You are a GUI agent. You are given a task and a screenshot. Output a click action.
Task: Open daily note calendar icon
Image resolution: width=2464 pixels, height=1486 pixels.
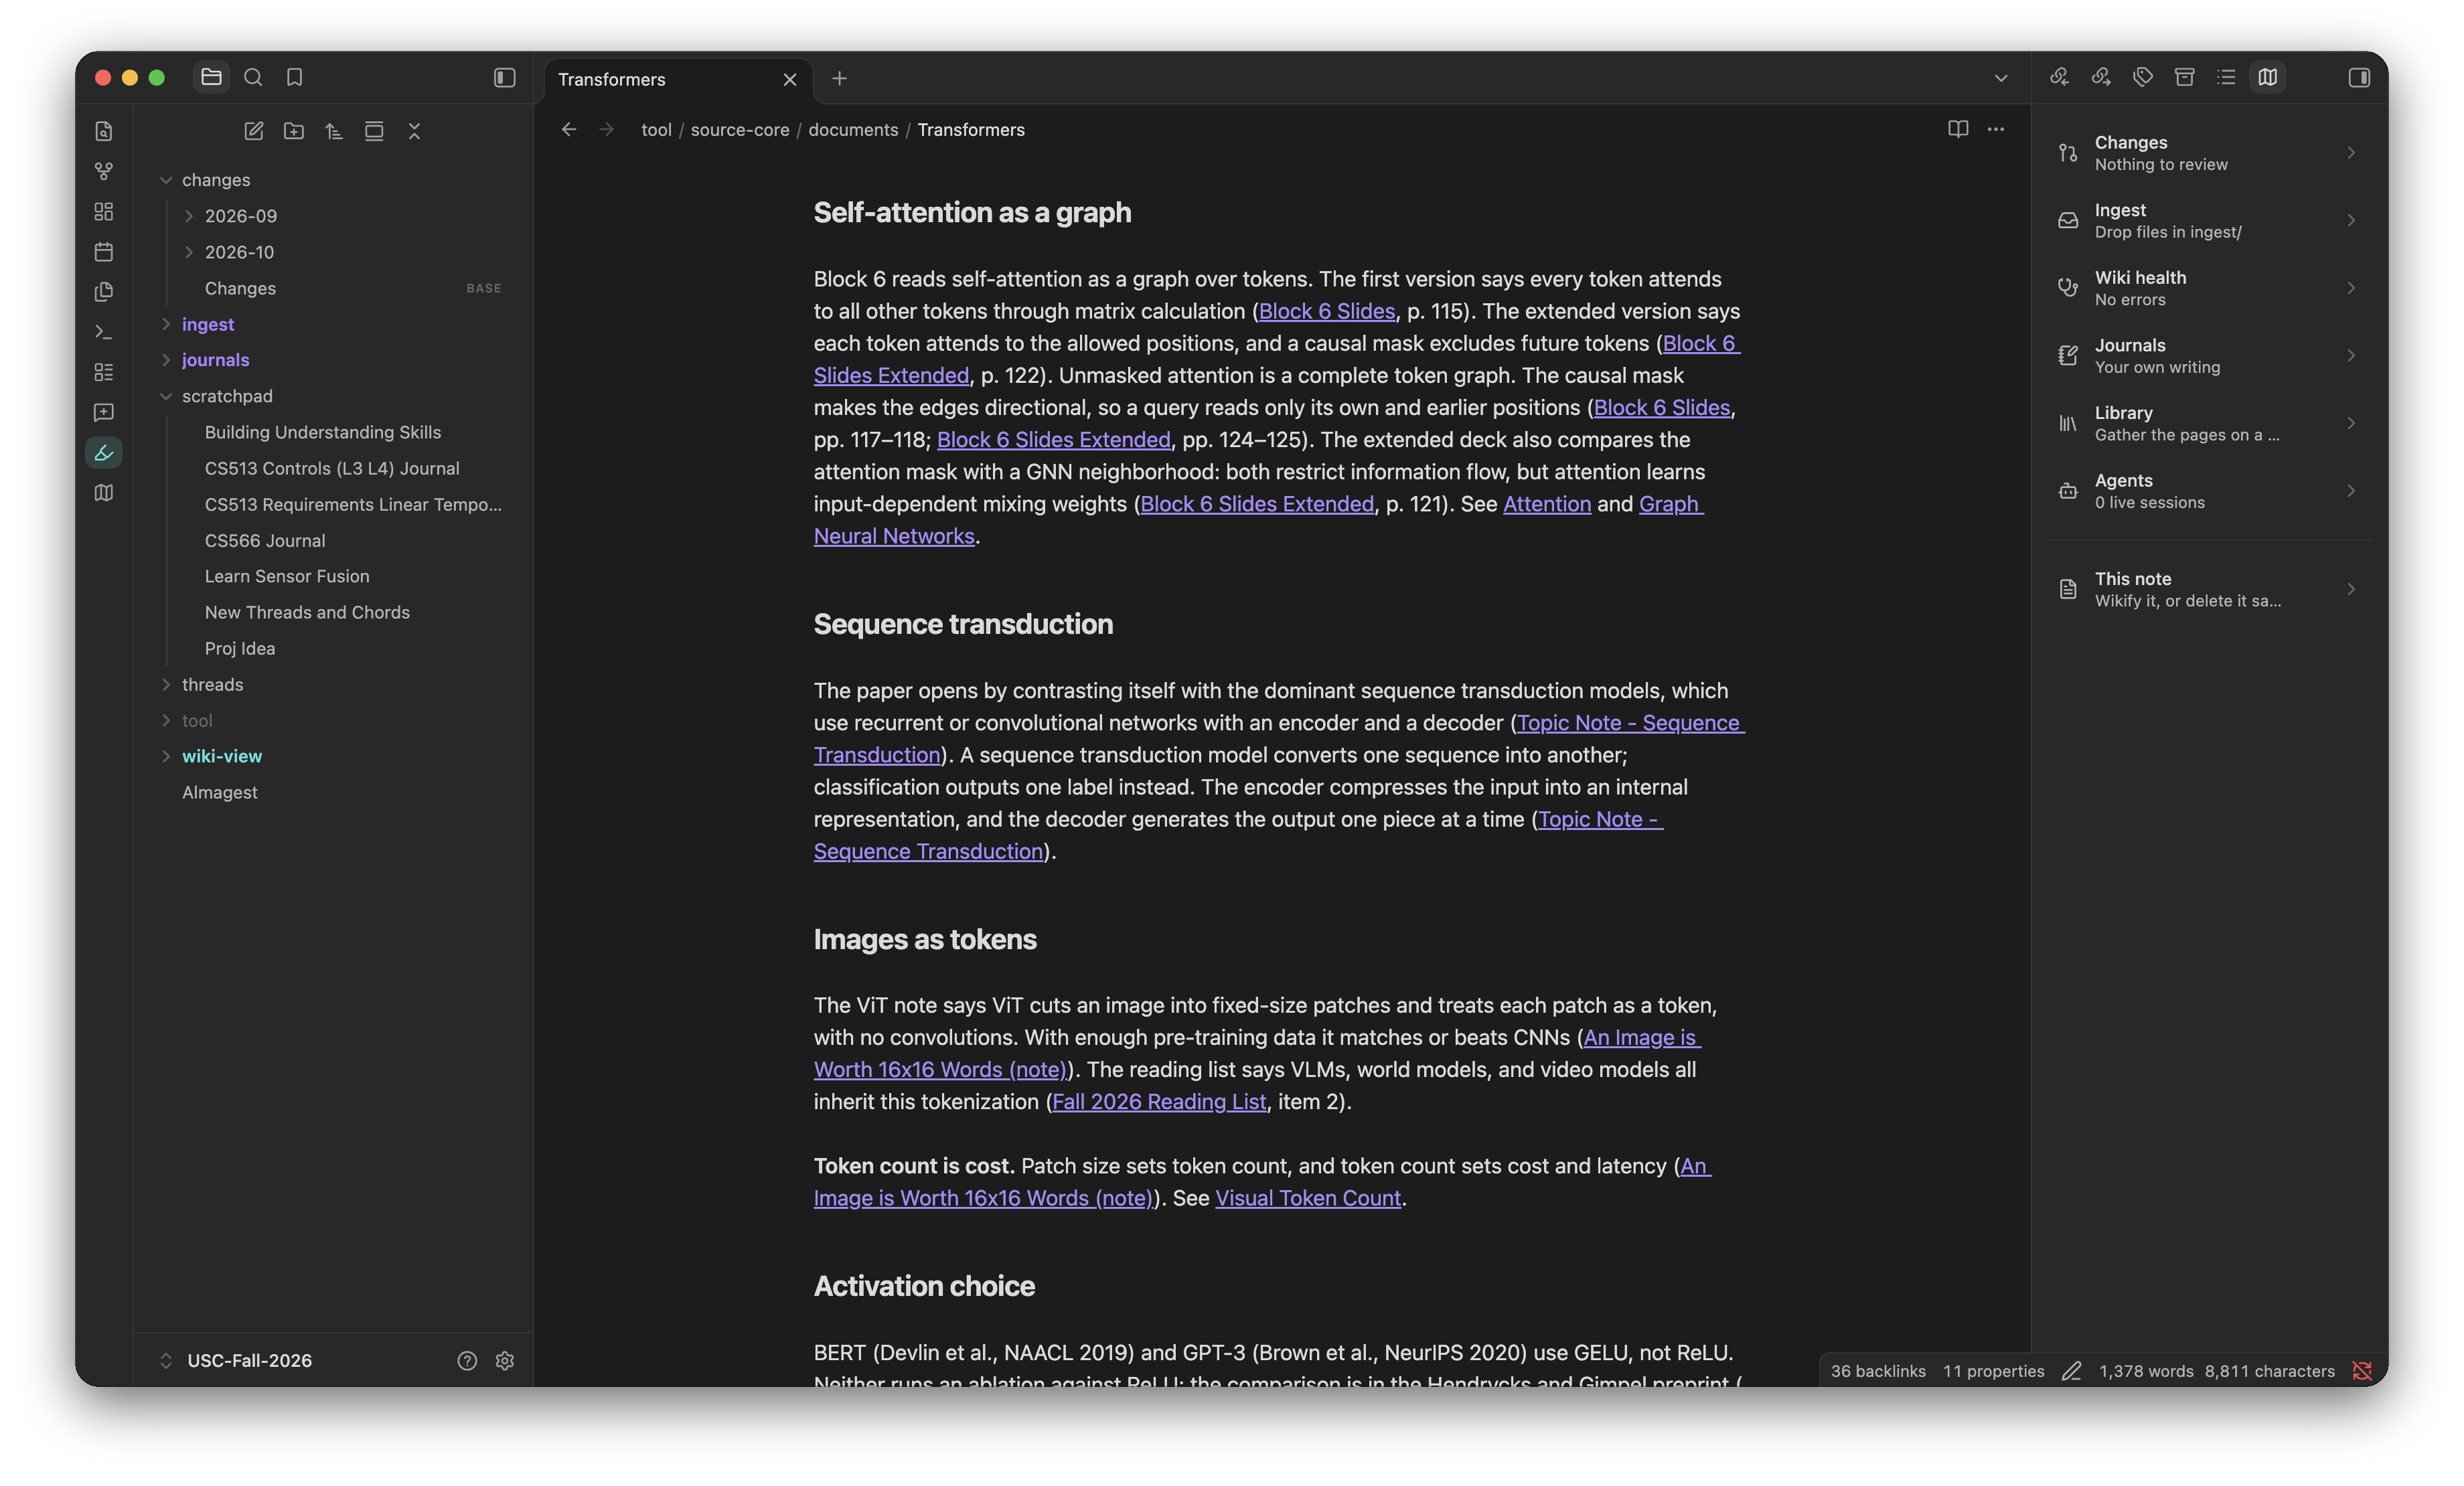pos(104,251)
